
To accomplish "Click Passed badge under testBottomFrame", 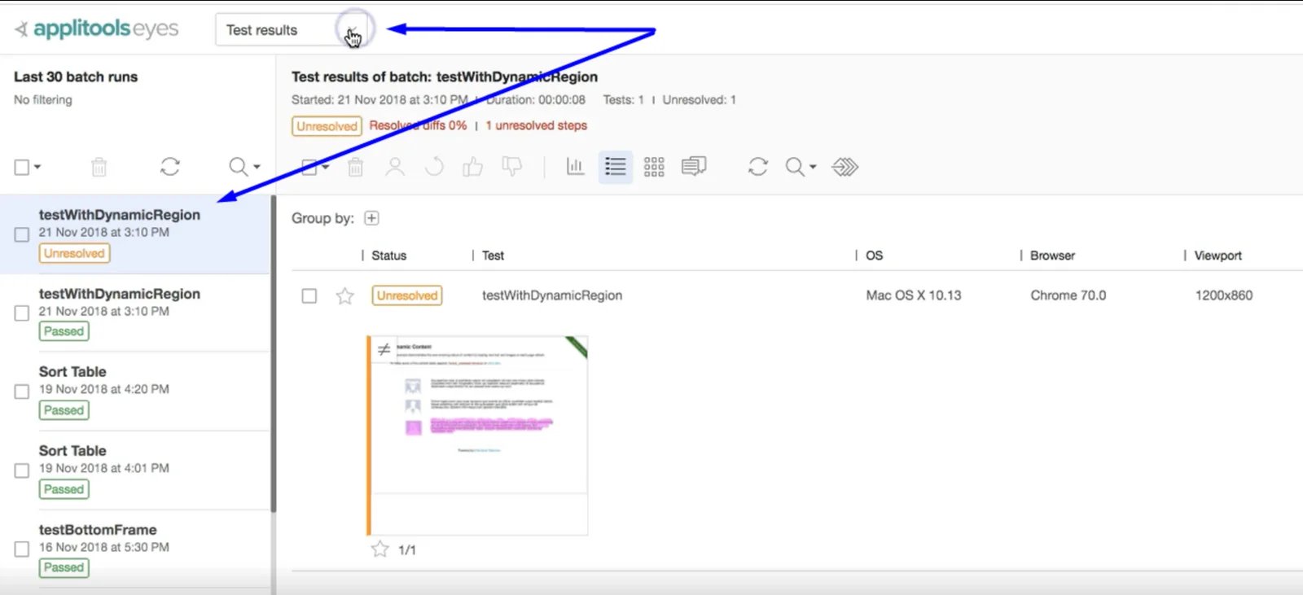I will 64,568.
